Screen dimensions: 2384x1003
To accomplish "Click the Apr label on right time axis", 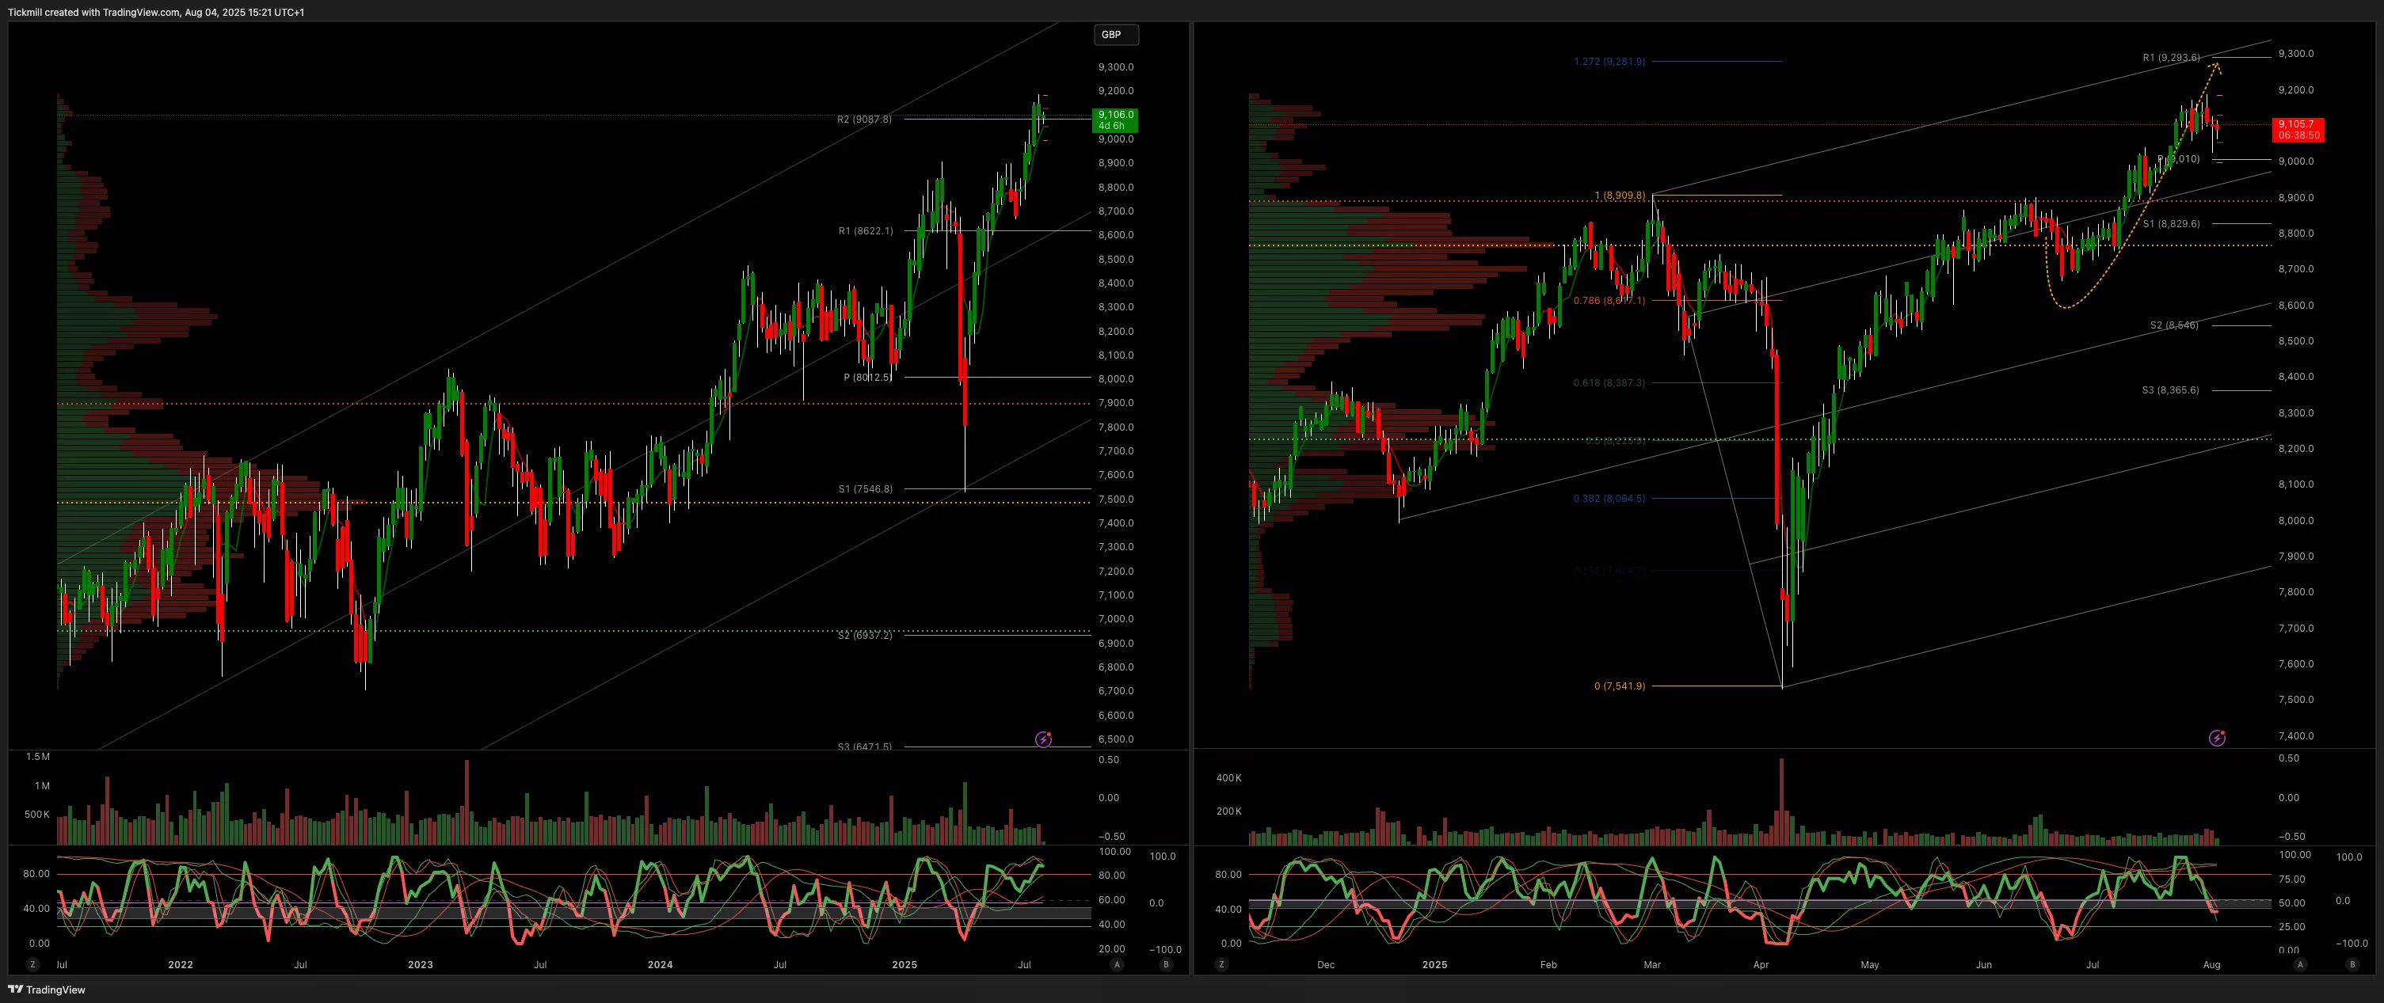I will (x=1760, y=964).
